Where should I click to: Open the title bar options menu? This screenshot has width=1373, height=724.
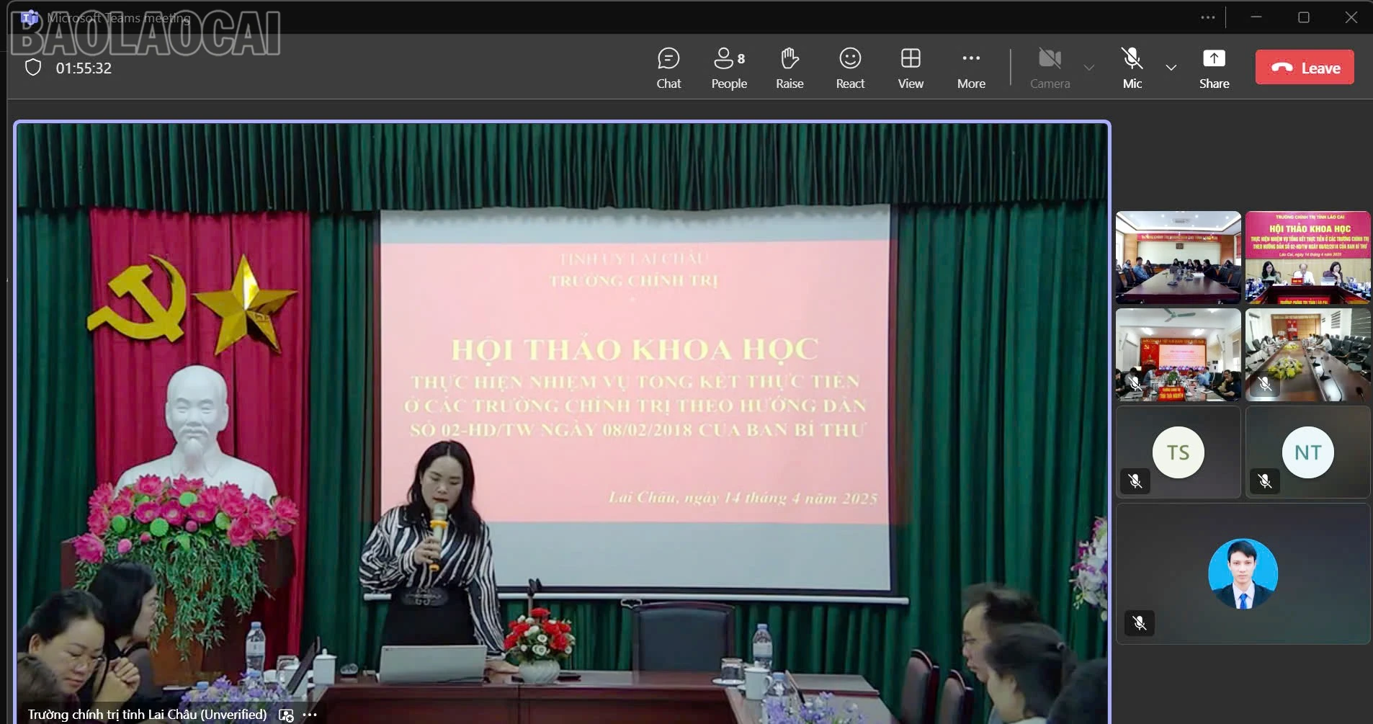click(x=1209, y=17)
